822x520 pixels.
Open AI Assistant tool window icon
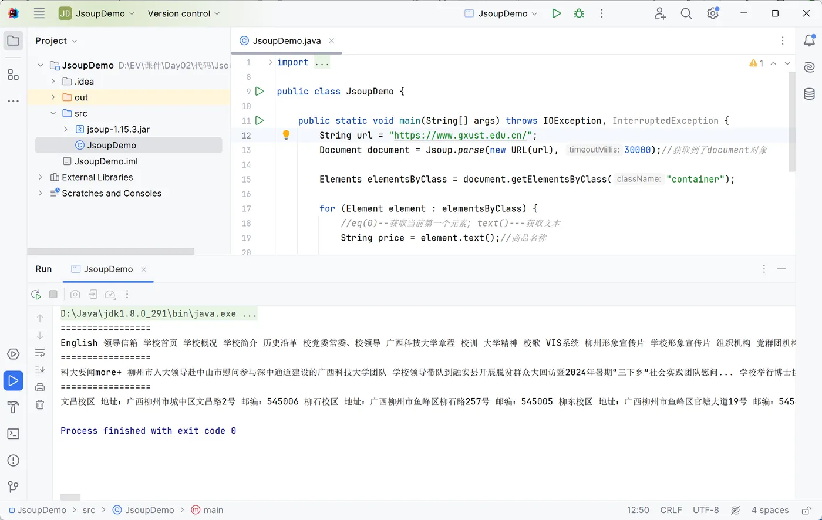[809, 67]
